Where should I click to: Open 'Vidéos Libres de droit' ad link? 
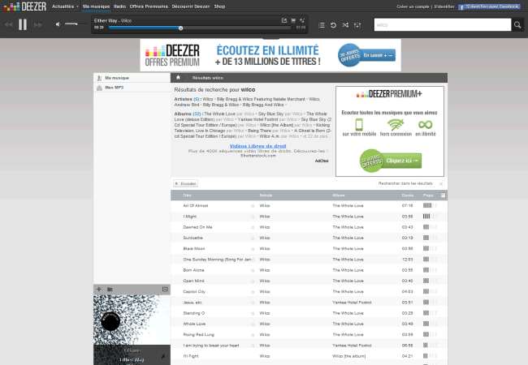pyautogui.click(x=258, y=146)
